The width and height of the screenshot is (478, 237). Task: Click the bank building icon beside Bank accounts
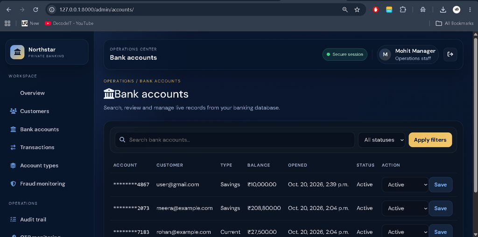[13, 130]
